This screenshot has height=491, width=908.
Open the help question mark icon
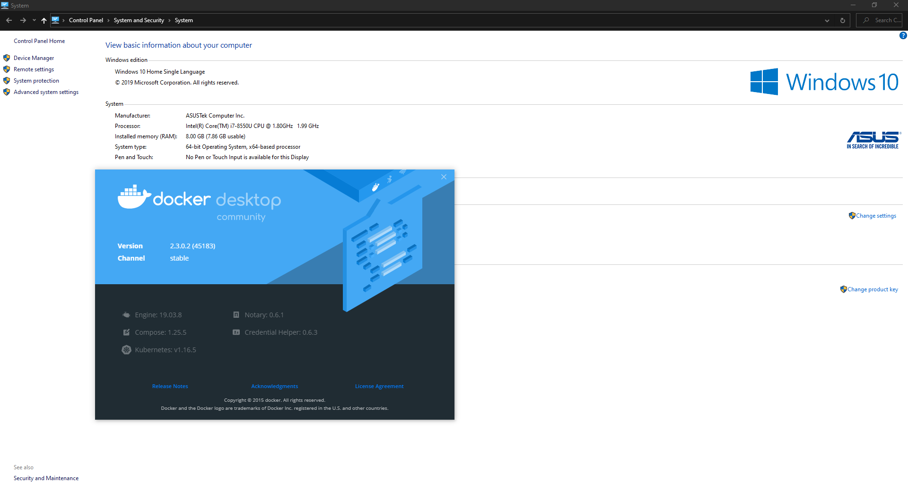coord(903,35)
